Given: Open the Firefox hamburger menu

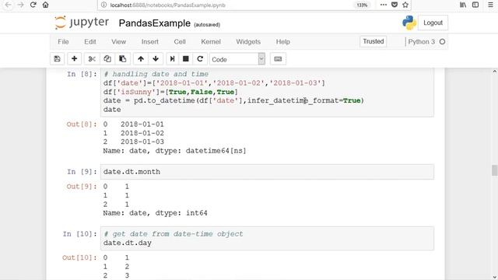Looking at the screenshot, I should click(x=490, y=5).
